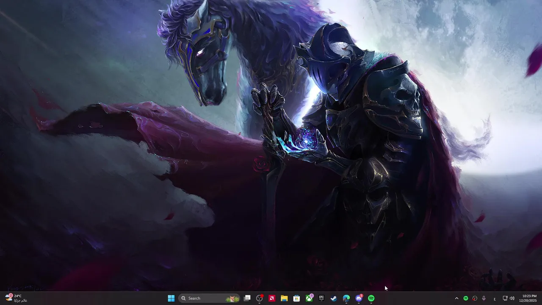
Task: Open the volume speaker icon in the tray
Action: (x=512, y=298)
